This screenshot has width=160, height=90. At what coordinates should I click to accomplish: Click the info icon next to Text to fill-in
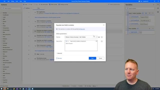102,41
